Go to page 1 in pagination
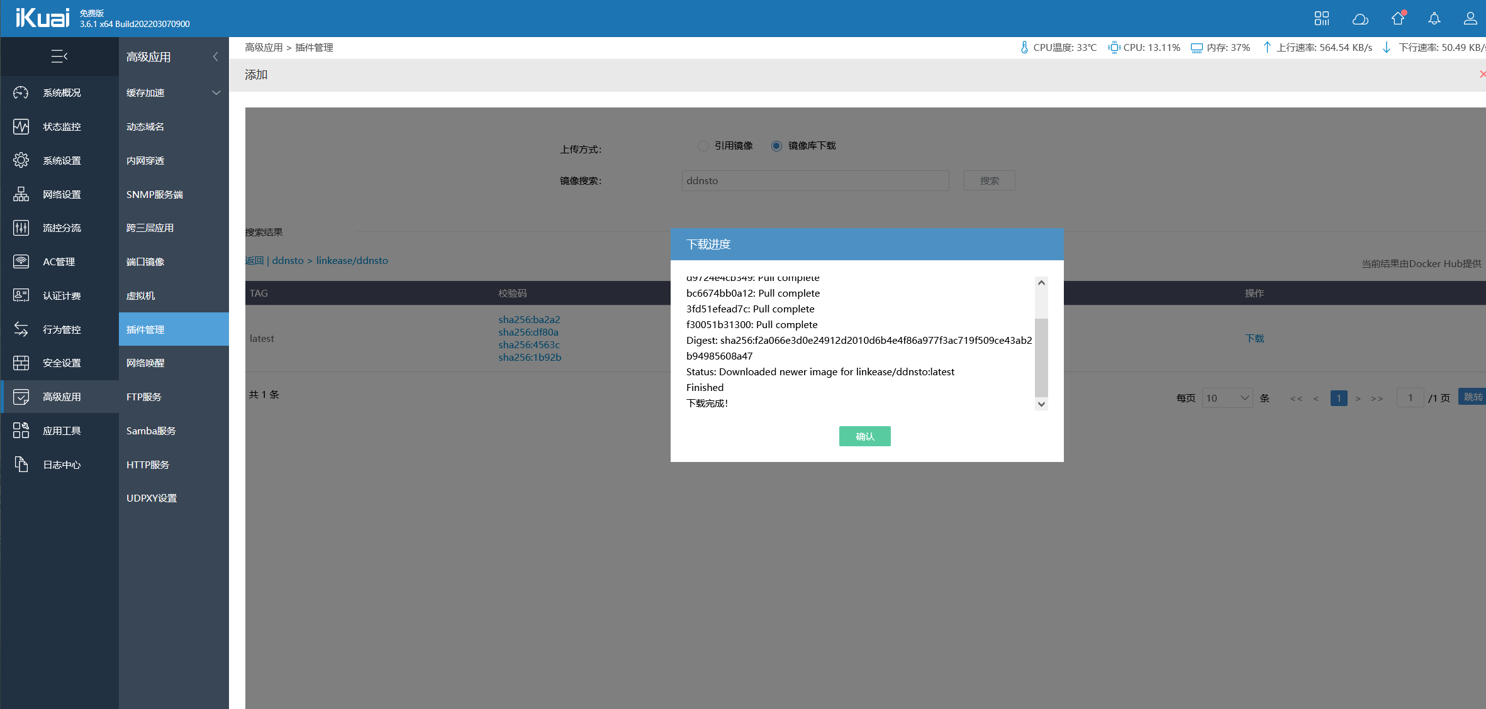This screenshot has height=709, width=1486. (x=1339, y=398)
